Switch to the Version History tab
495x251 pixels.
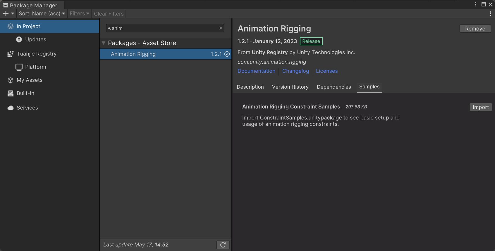pyautogui.click(x=290, y=87)
